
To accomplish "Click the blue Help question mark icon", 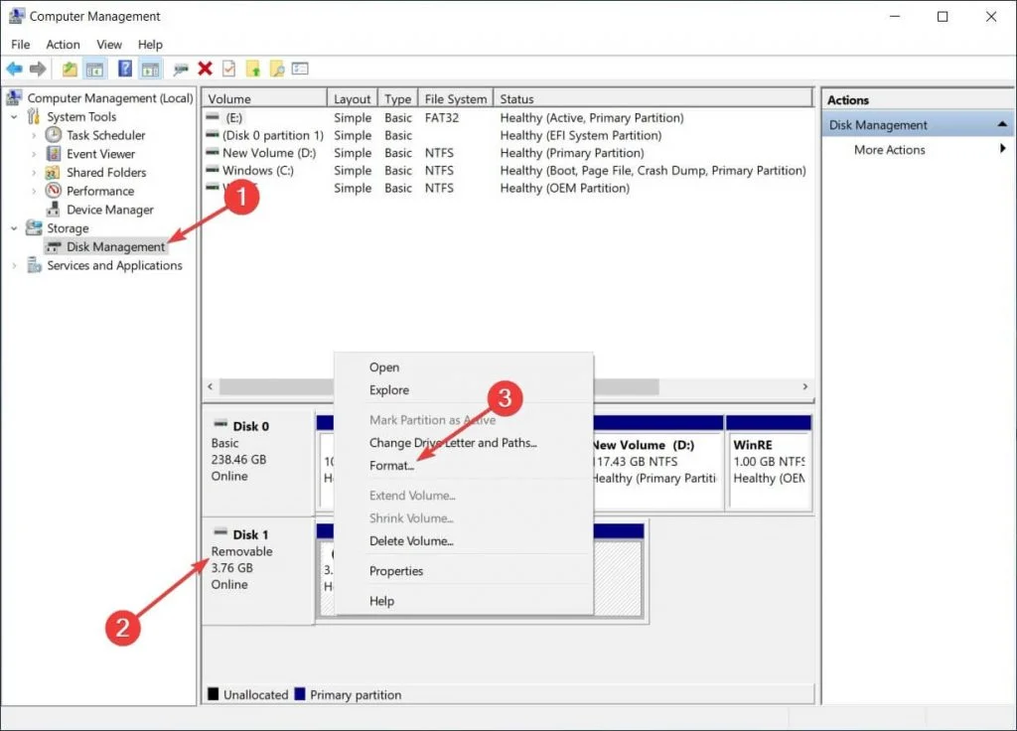I will click(x=125, y=69).
